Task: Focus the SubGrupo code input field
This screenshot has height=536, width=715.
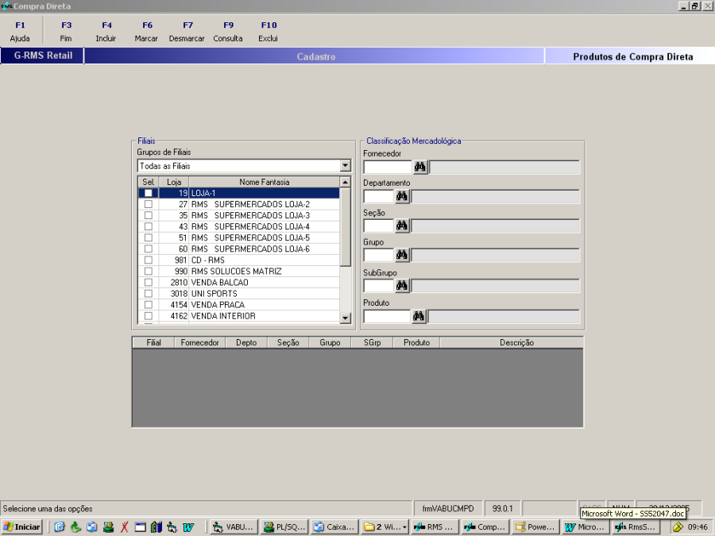Action: pyautogui.click(x=378, y=286)
